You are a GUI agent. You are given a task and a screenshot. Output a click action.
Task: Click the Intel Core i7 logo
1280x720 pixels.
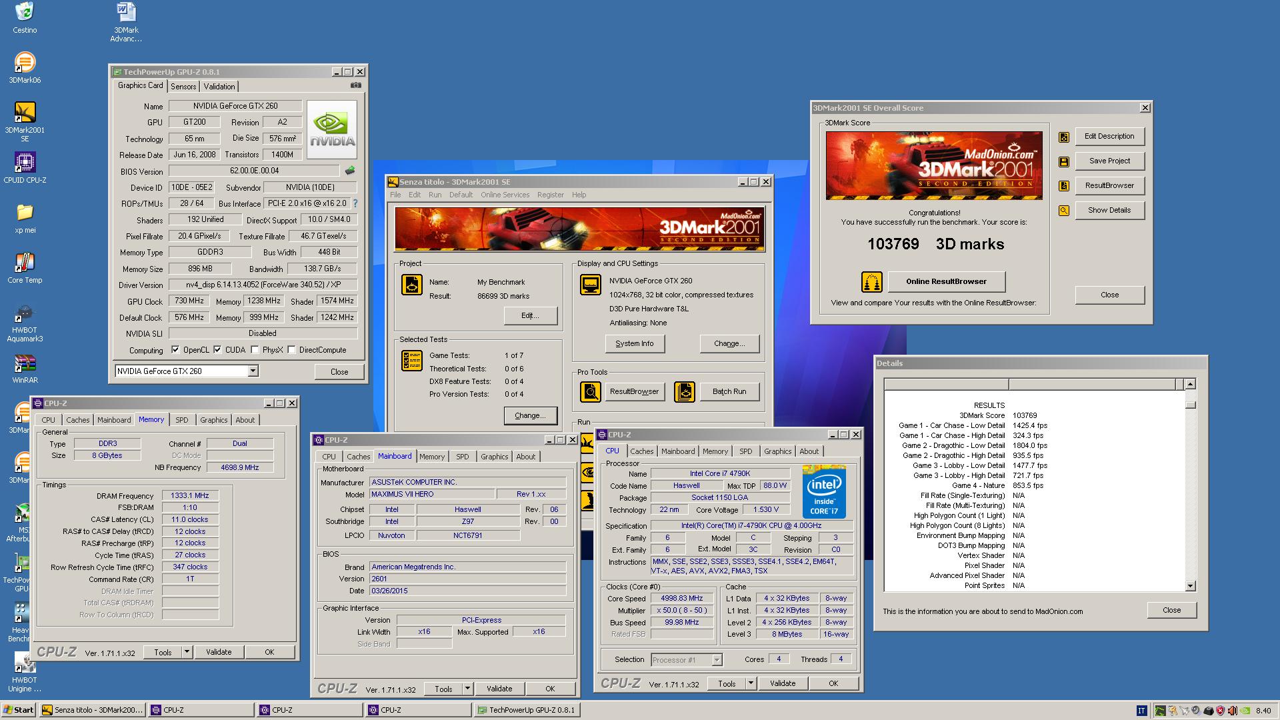point(824,492)
